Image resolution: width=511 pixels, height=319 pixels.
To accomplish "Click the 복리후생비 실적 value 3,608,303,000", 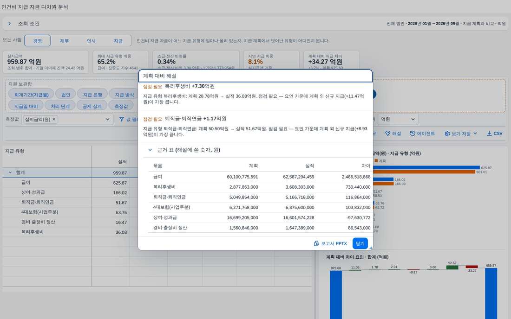I will 300,187.
